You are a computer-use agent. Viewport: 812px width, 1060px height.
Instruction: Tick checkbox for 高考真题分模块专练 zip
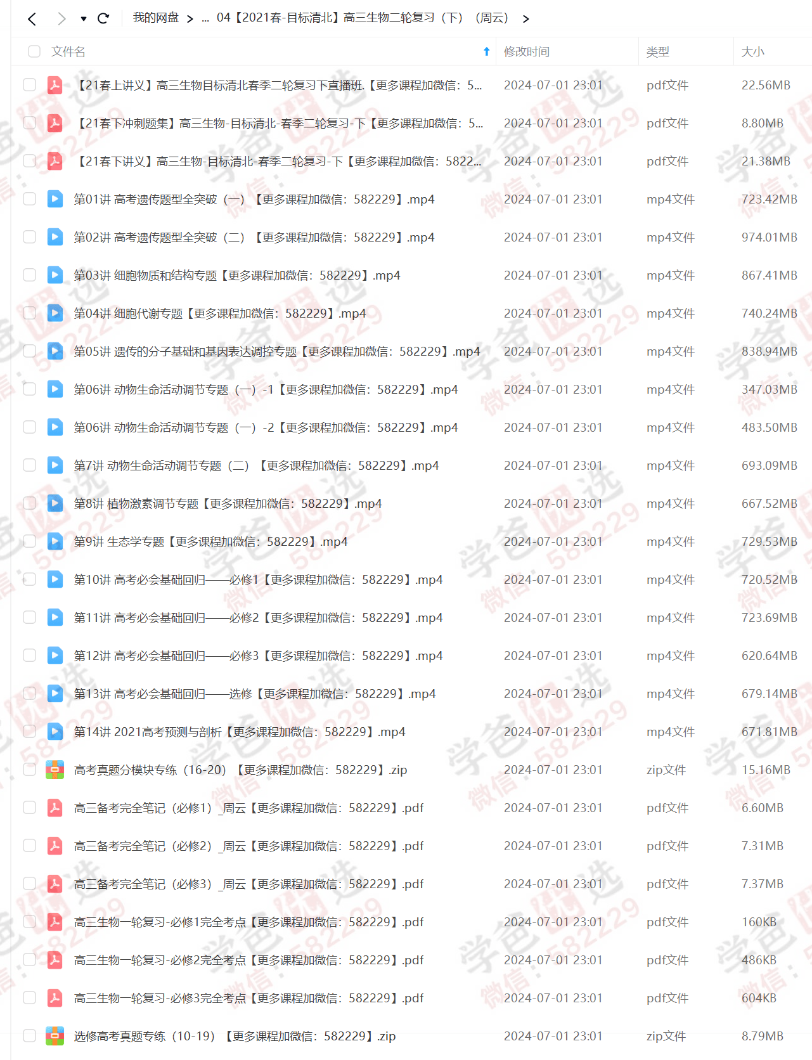point(29,770)
